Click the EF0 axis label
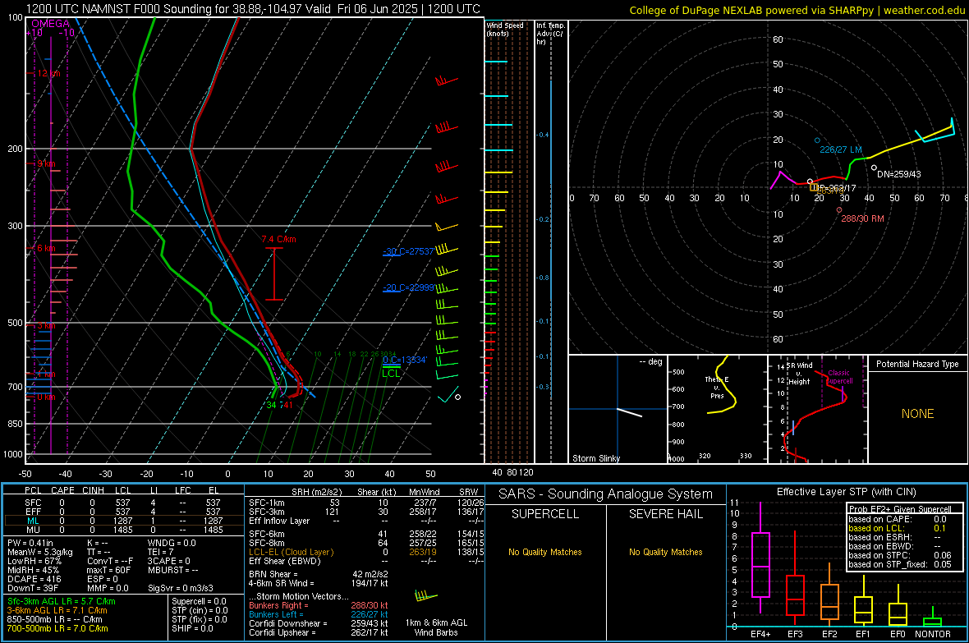 [x=898, y=634]
